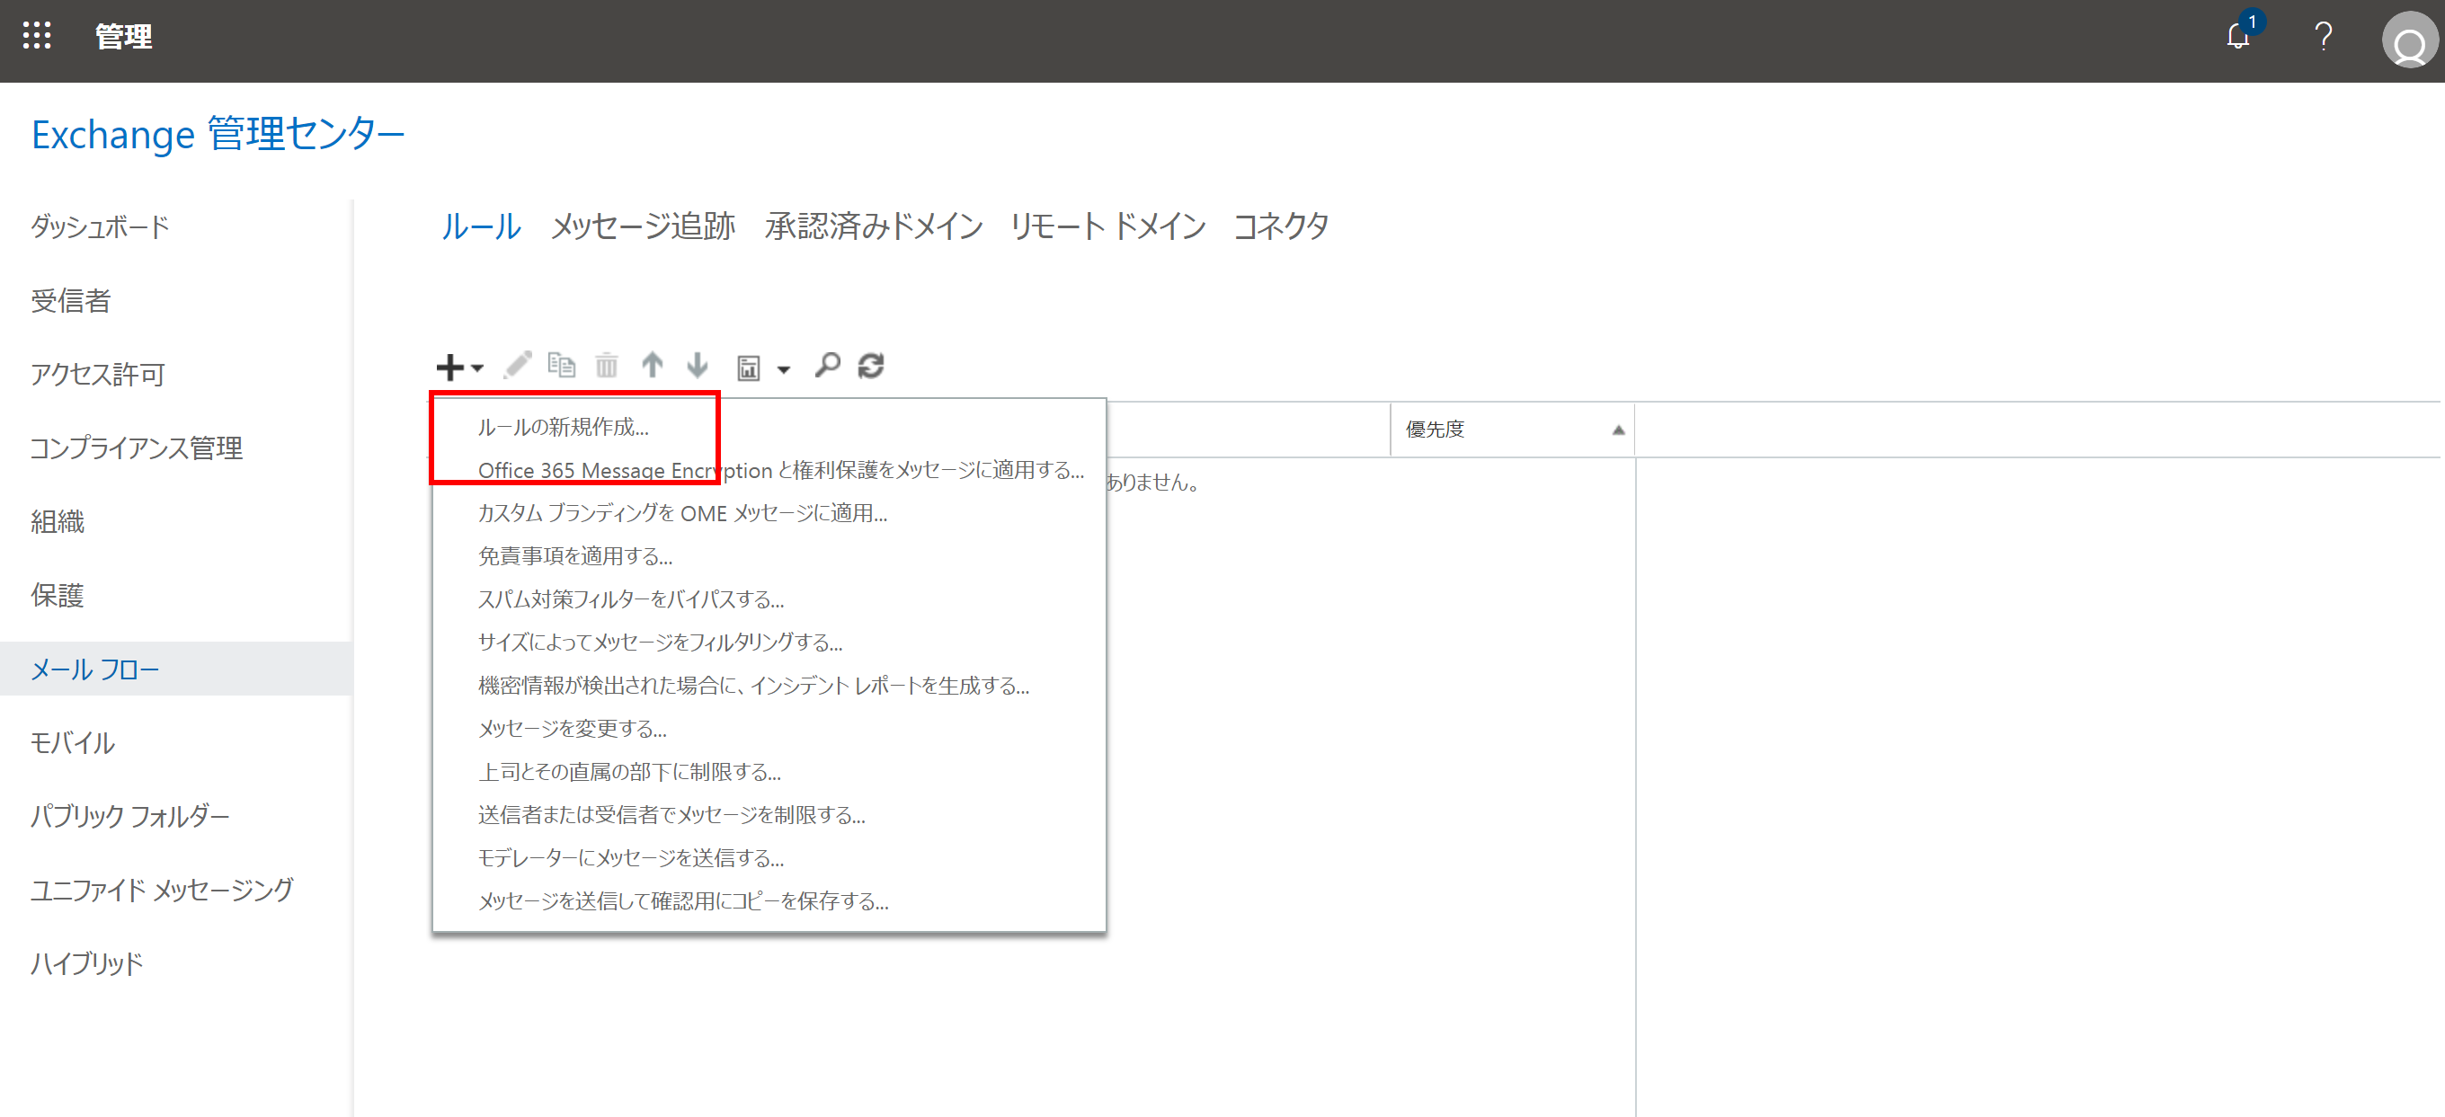The width and height of the screenshot is (2445, 1117).
Task: Open the notifications bell
Action: [2238, 37]
